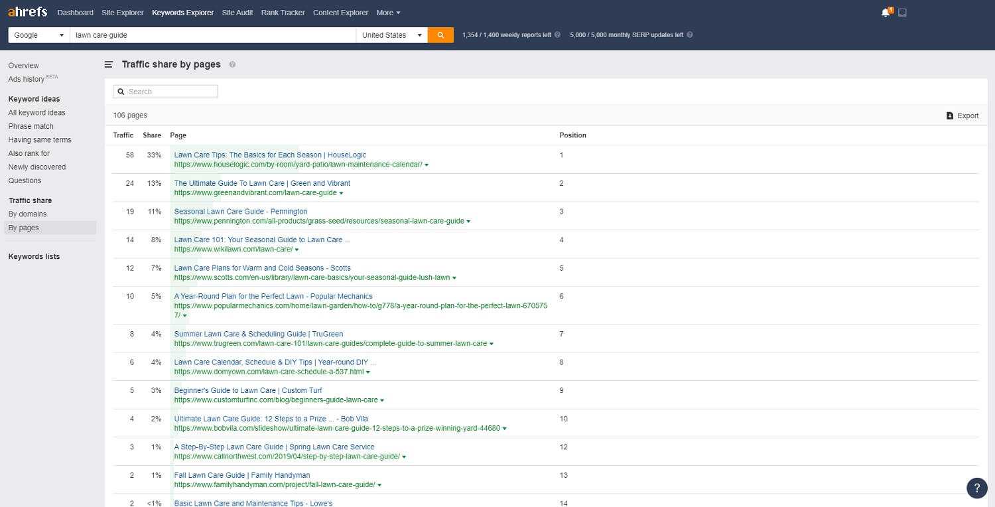Open the notifications bell

click(886, 13)
